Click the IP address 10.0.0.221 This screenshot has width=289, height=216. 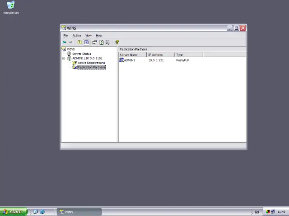point(156,60)
